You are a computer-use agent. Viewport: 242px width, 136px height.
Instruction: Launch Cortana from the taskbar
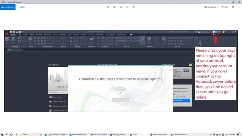click(11, 134)
